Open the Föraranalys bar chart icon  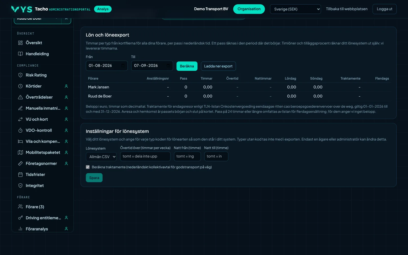click(x=20, y=229)
